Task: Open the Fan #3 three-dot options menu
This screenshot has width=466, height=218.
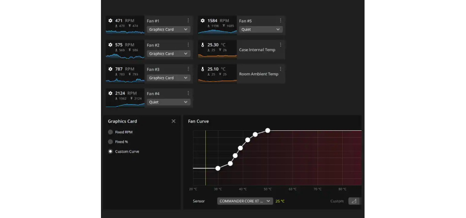Action: (188, 69)
